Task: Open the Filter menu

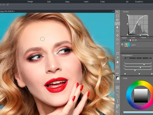Action: pyautogui.click(x=67, y=2)
